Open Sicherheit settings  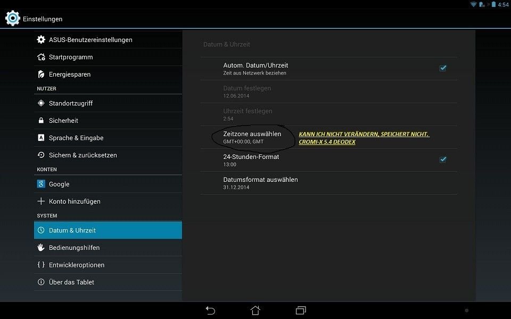point(108,121)
